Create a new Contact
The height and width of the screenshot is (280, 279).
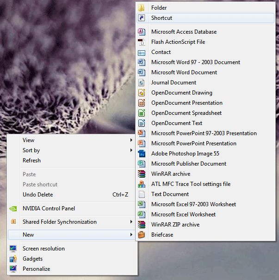[205, 52]
